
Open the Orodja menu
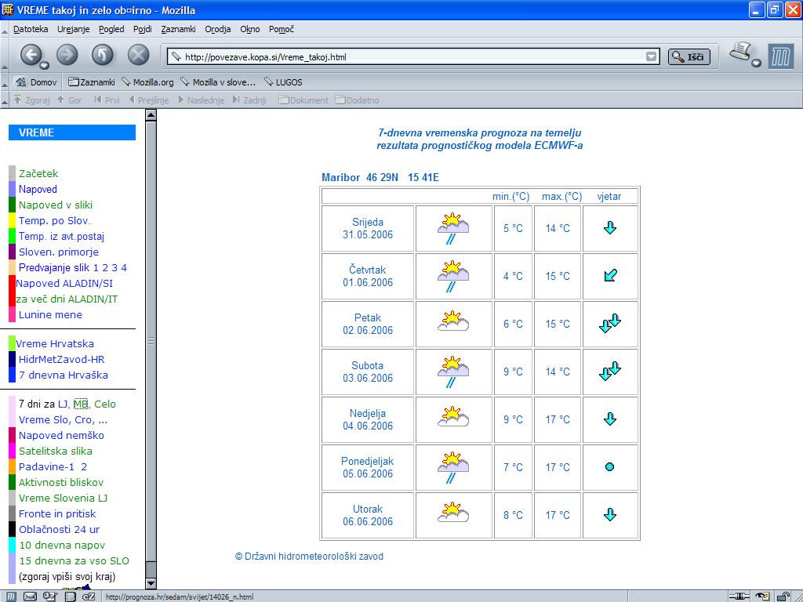[x=218, y=29]
